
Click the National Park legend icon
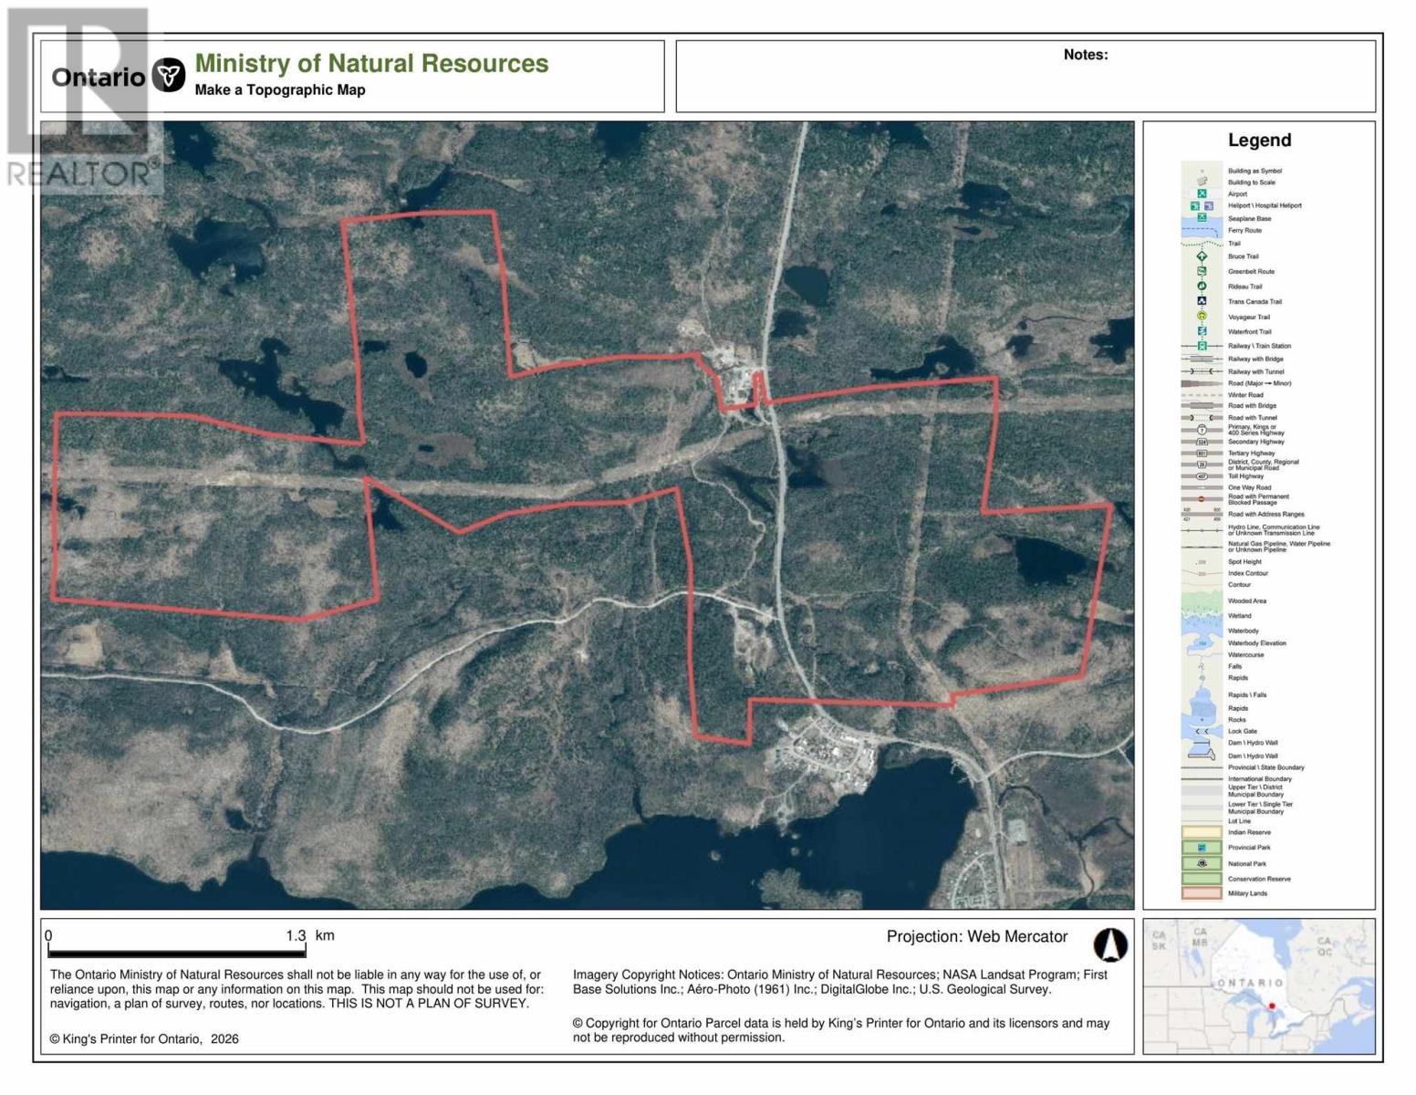(1202, 863)
